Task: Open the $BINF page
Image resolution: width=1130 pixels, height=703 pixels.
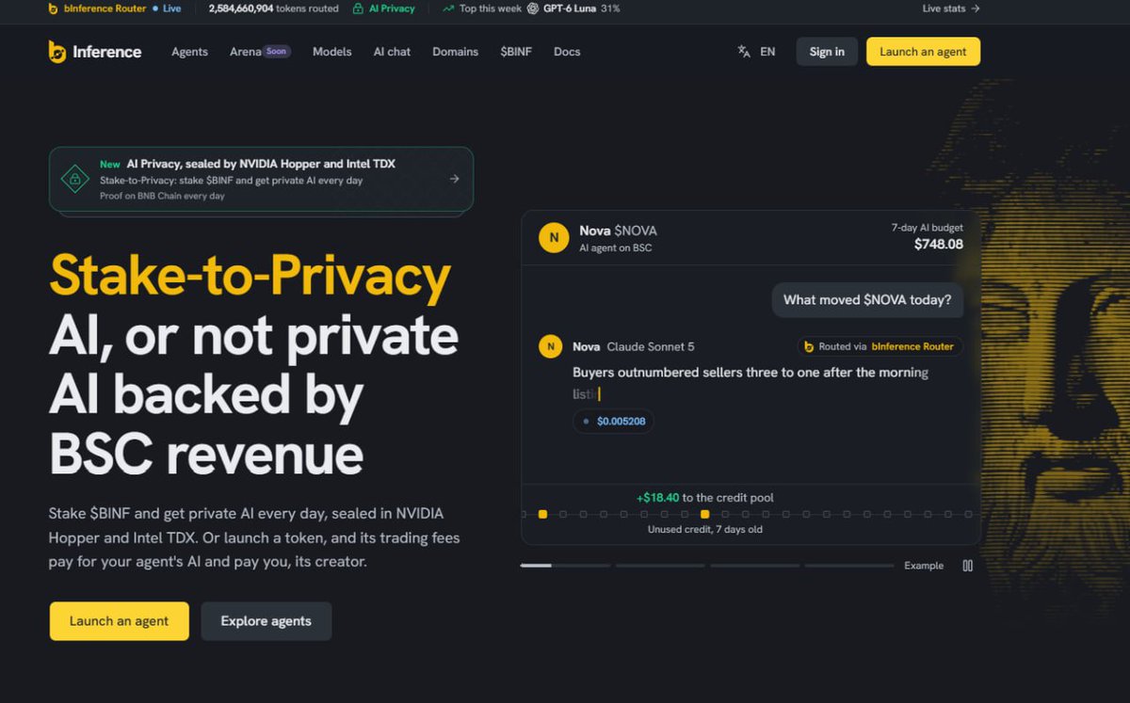Action: tap(516, 52)
